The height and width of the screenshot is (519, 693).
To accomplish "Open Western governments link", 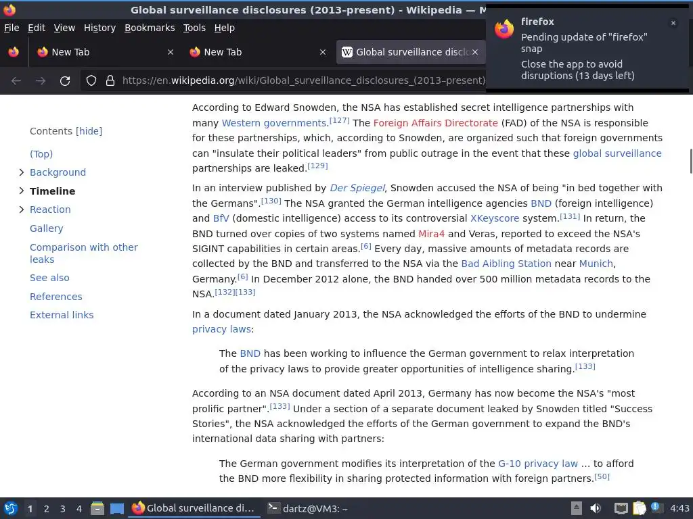I will pyautogui.click(x=273, y=123).
